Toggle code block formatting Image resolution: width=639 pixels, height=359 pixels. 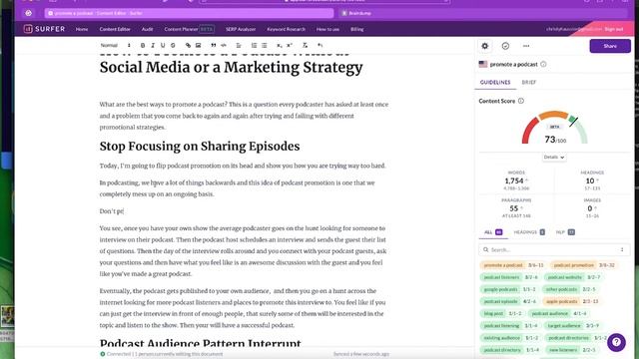click(x=224, y=45)
